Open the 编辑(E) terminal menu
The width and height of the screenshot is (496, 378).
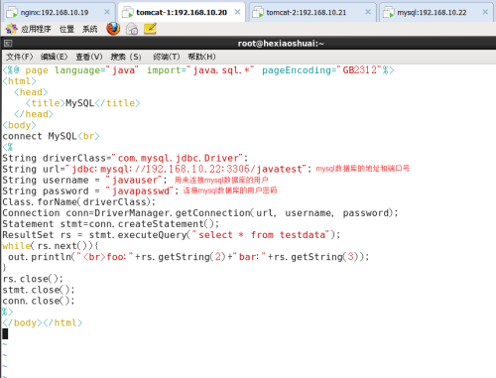(54, 57)
